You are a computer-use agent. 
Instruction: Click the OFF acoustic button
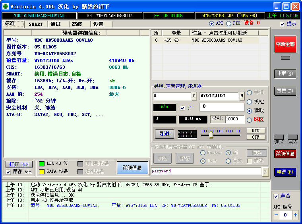point(256,137)
